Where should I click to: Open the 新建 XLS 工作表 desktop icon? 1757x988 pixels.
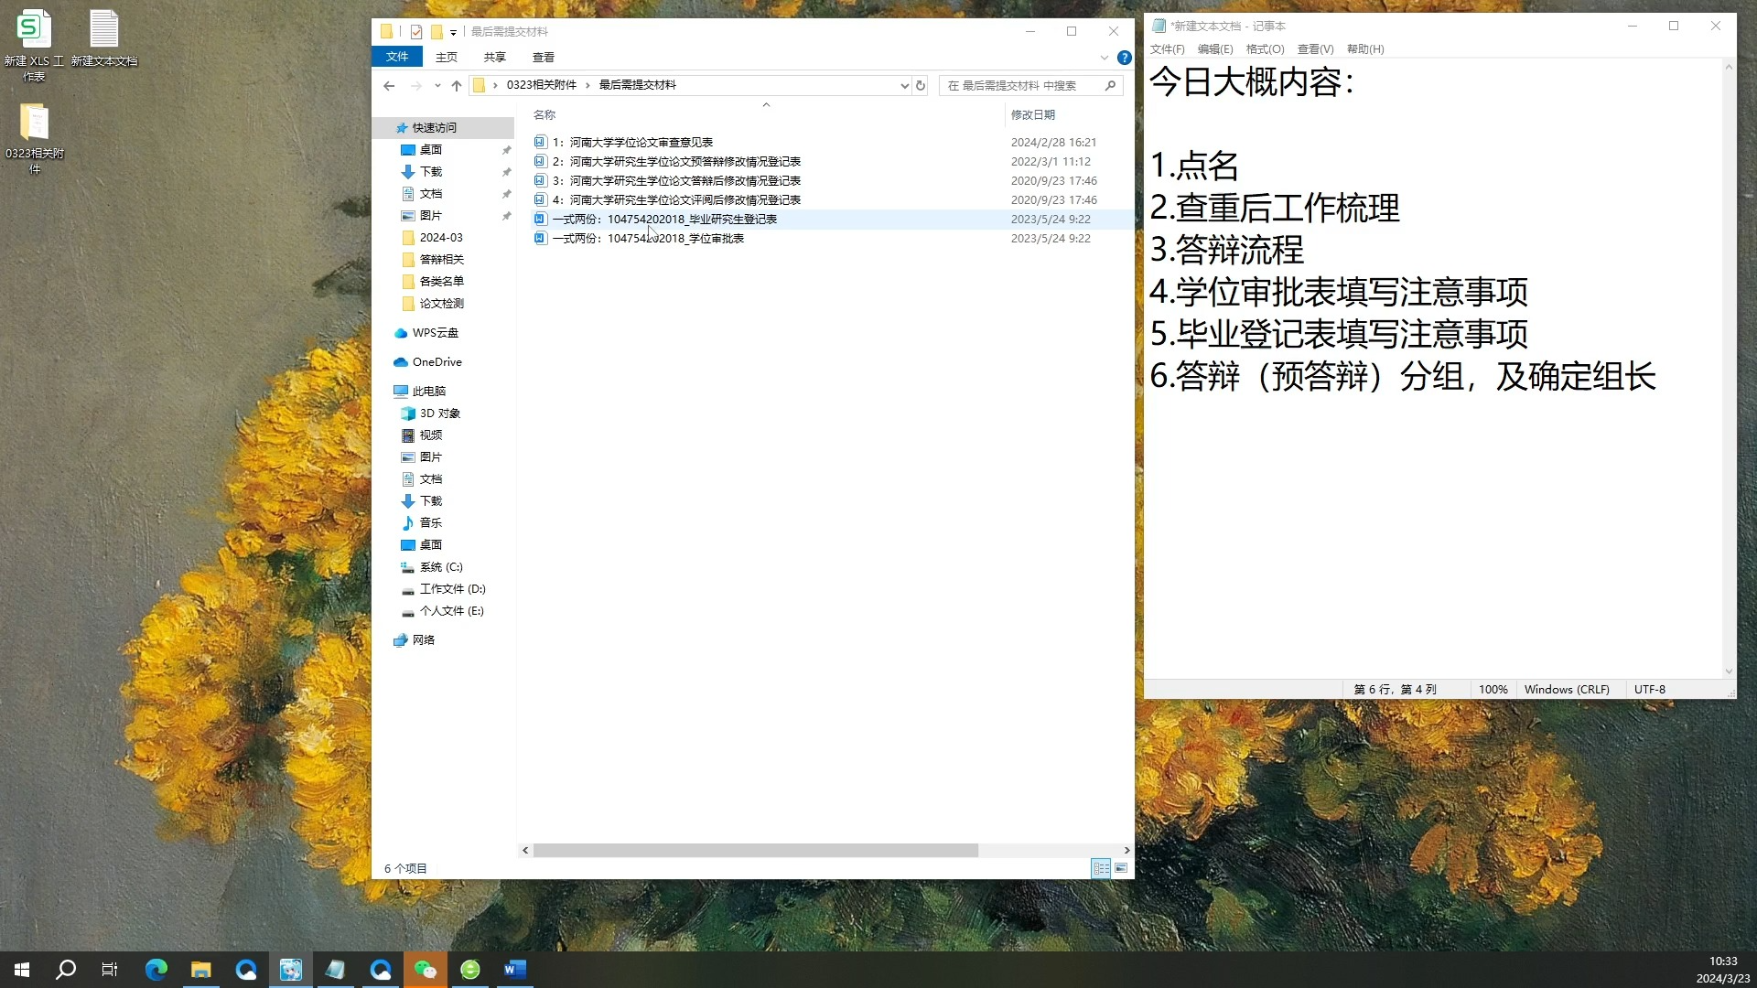tap(34, 45)
